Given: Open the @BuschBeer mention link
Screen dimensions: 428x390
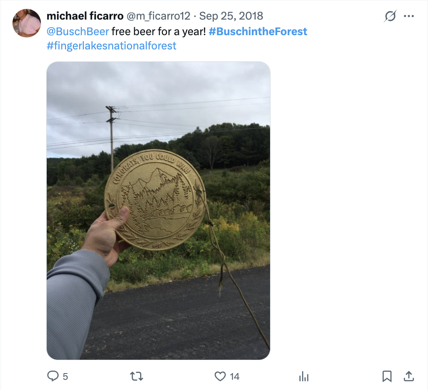Looking at the screenshot, I should click(78, 32).
